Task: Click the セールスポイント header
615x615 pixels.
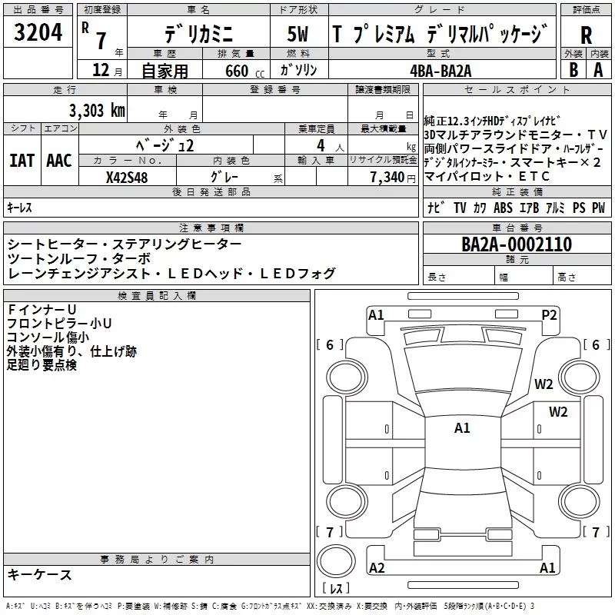Action: [x=517, y=90]
